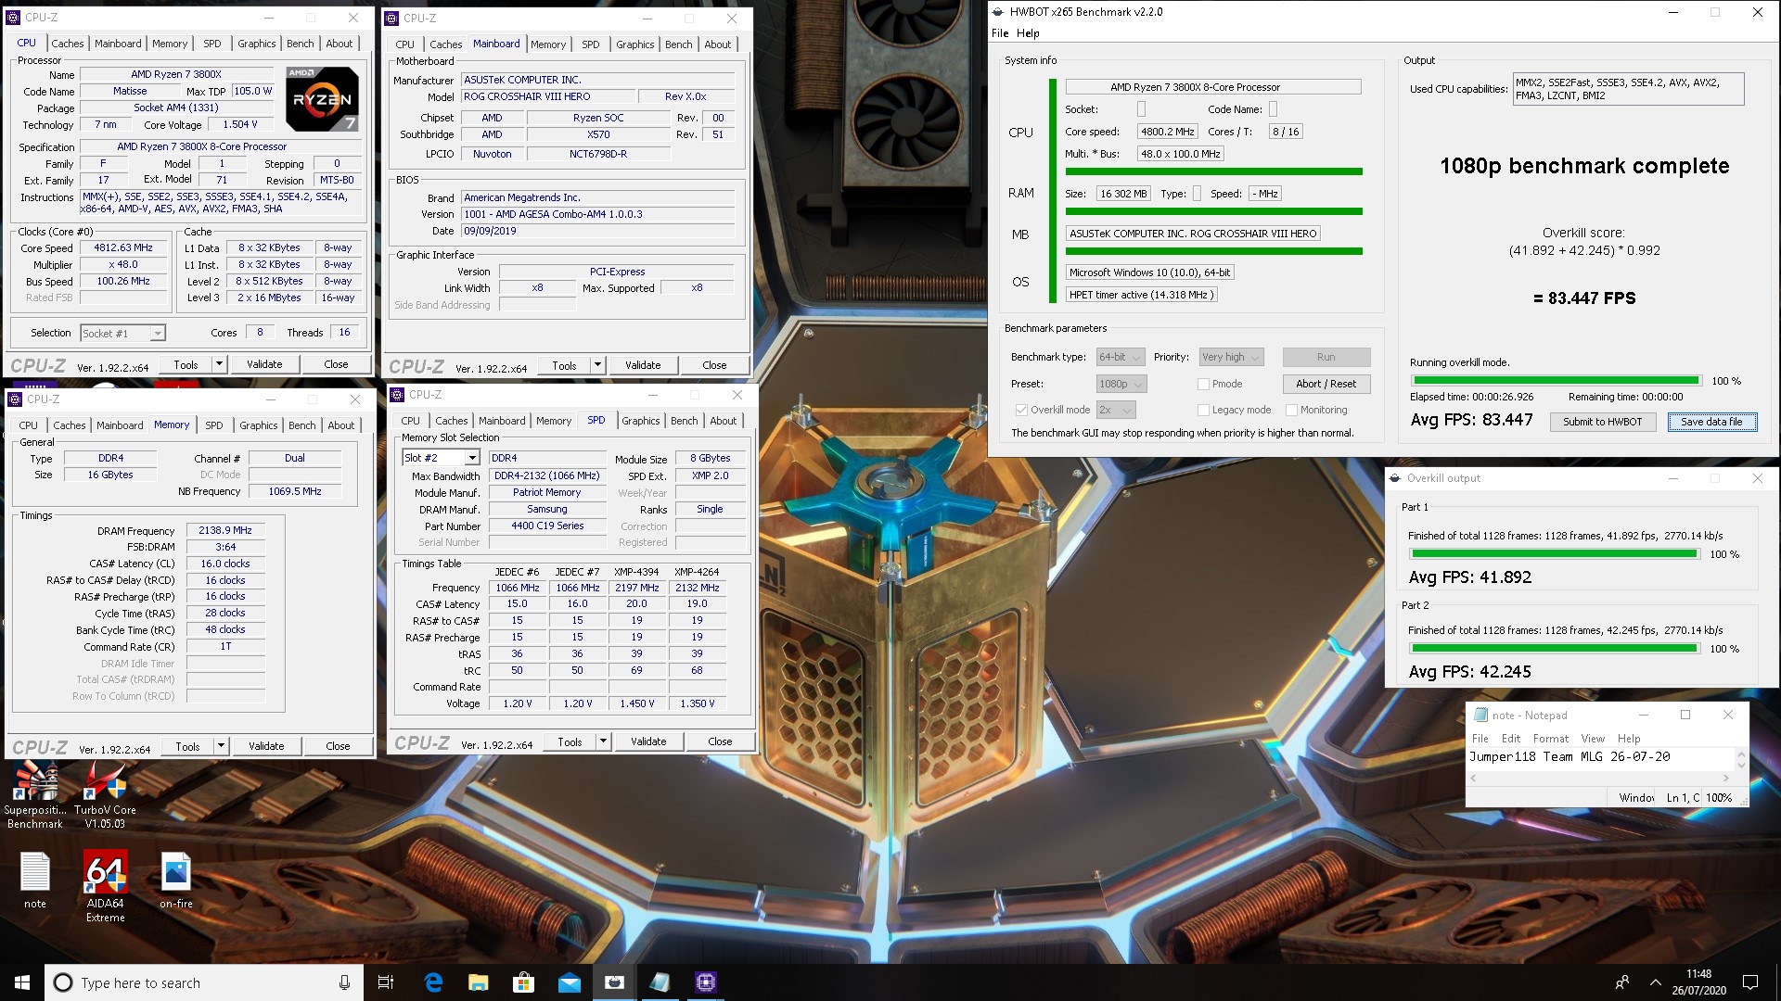Switch to Graphics tab in CPU-Z SPD window
Screen dimensions: 1781x1001
[x=640, y=421]
